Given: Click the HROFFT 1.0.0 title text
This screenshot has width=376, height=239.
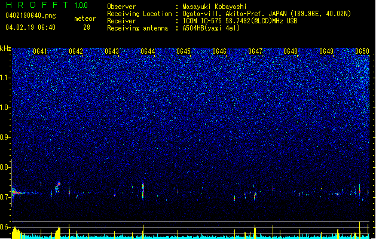Looking at the screenshot, I should pos(47,5).
